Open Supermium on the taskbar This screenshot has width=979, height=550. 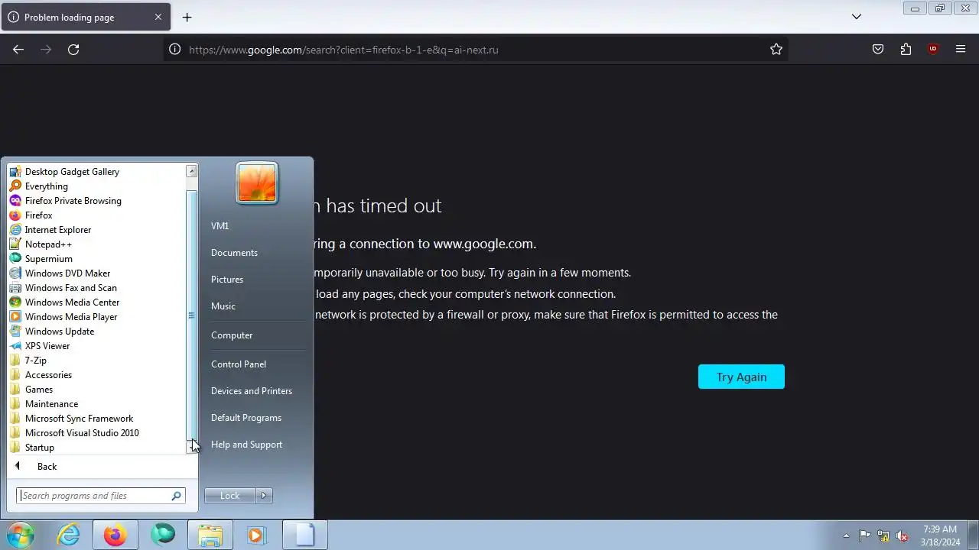[x=162, y=535]
